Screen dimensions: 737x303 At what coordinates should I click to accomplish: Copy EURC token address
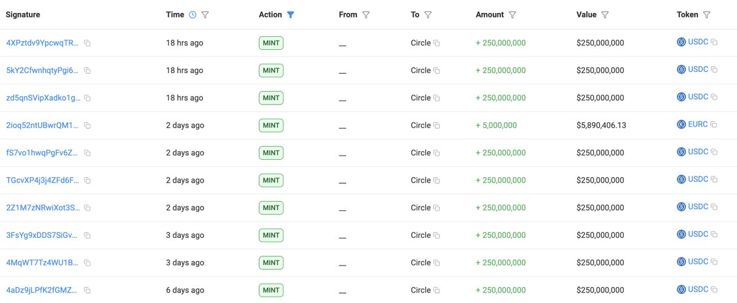click(714, 125)
